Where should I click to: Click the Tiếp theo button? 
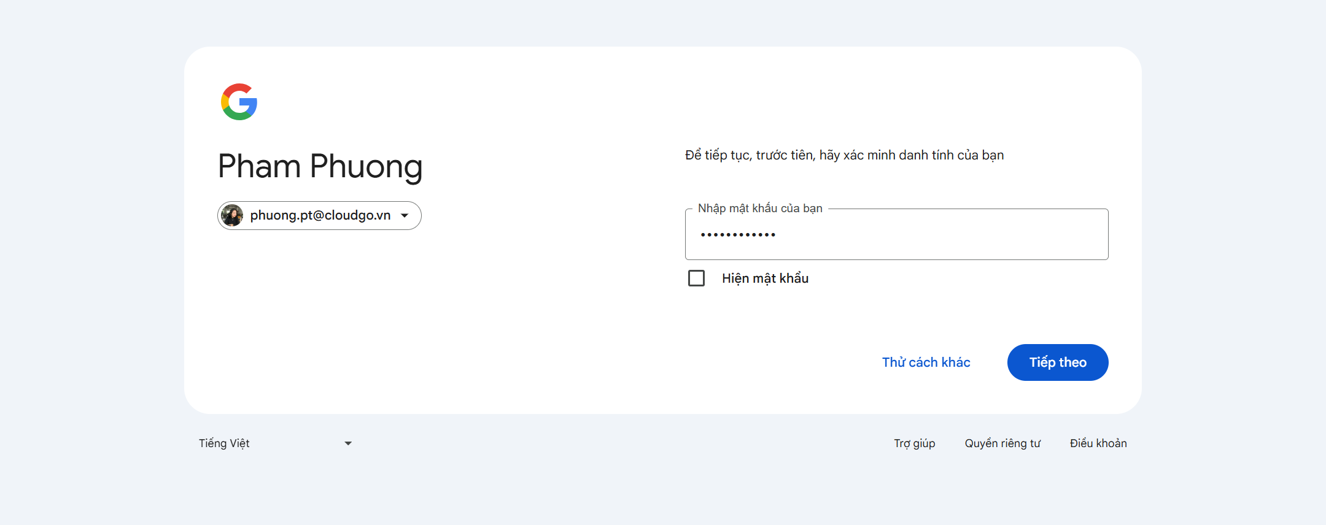pos(1058,362)
